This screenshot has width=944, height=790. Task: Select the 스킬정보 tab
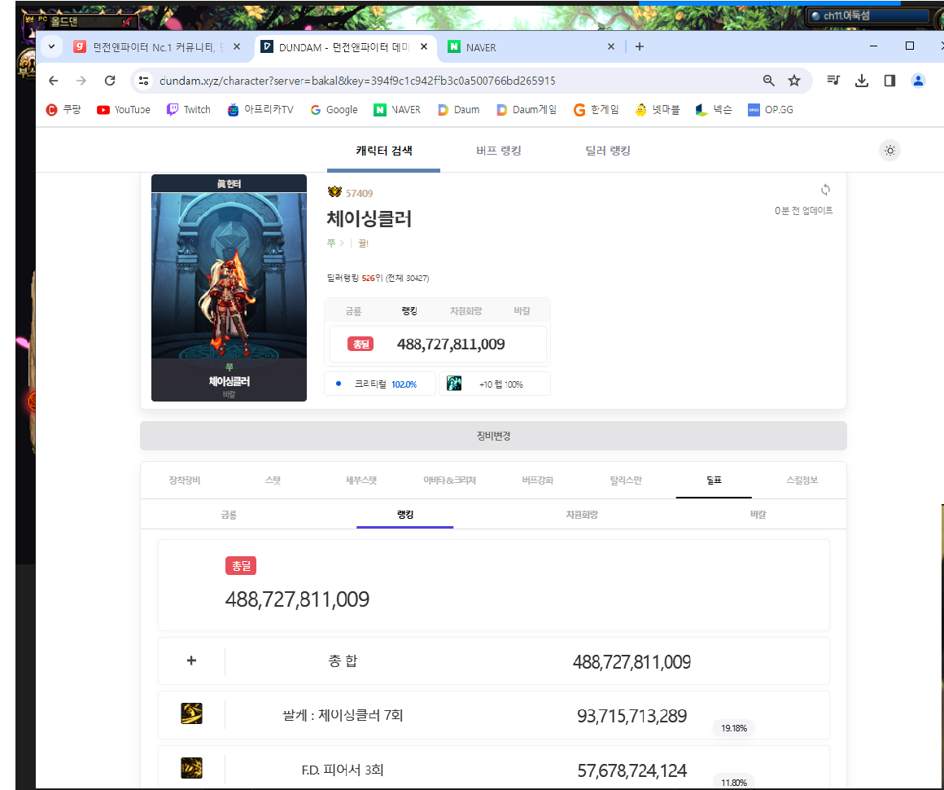pos(802,481)
